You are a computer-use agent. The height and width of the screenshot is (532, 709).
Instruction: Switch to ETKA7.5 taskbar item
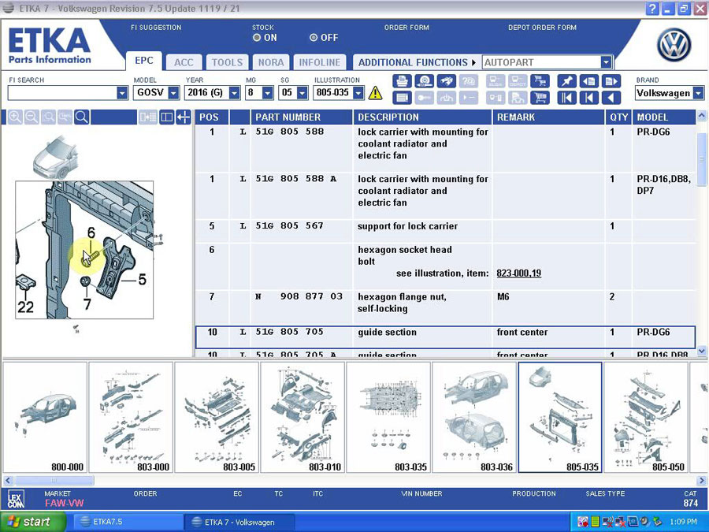click(x=127, y=522)
